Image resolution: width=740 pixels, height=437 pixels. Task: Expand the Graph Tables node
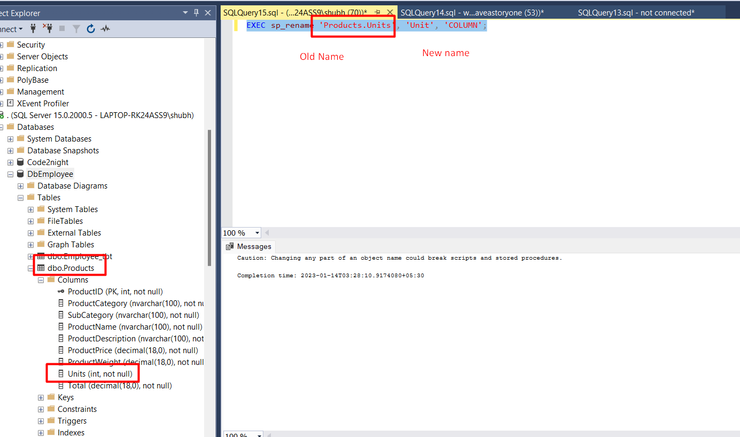30,245
